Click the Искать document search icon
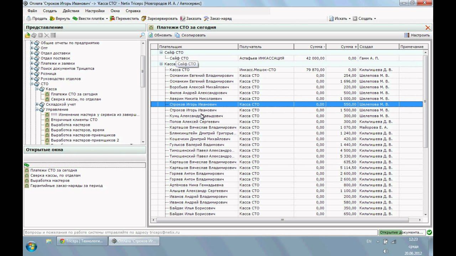This screenshot has width=456, height=256. tap(331, 18)
